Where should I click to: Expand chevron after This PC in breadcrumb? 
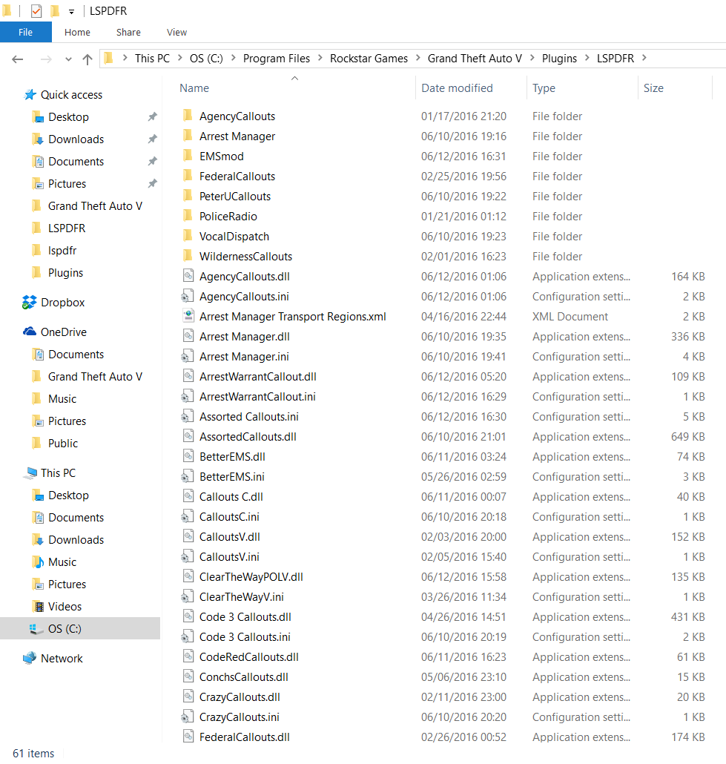click(x=179, y=58)
